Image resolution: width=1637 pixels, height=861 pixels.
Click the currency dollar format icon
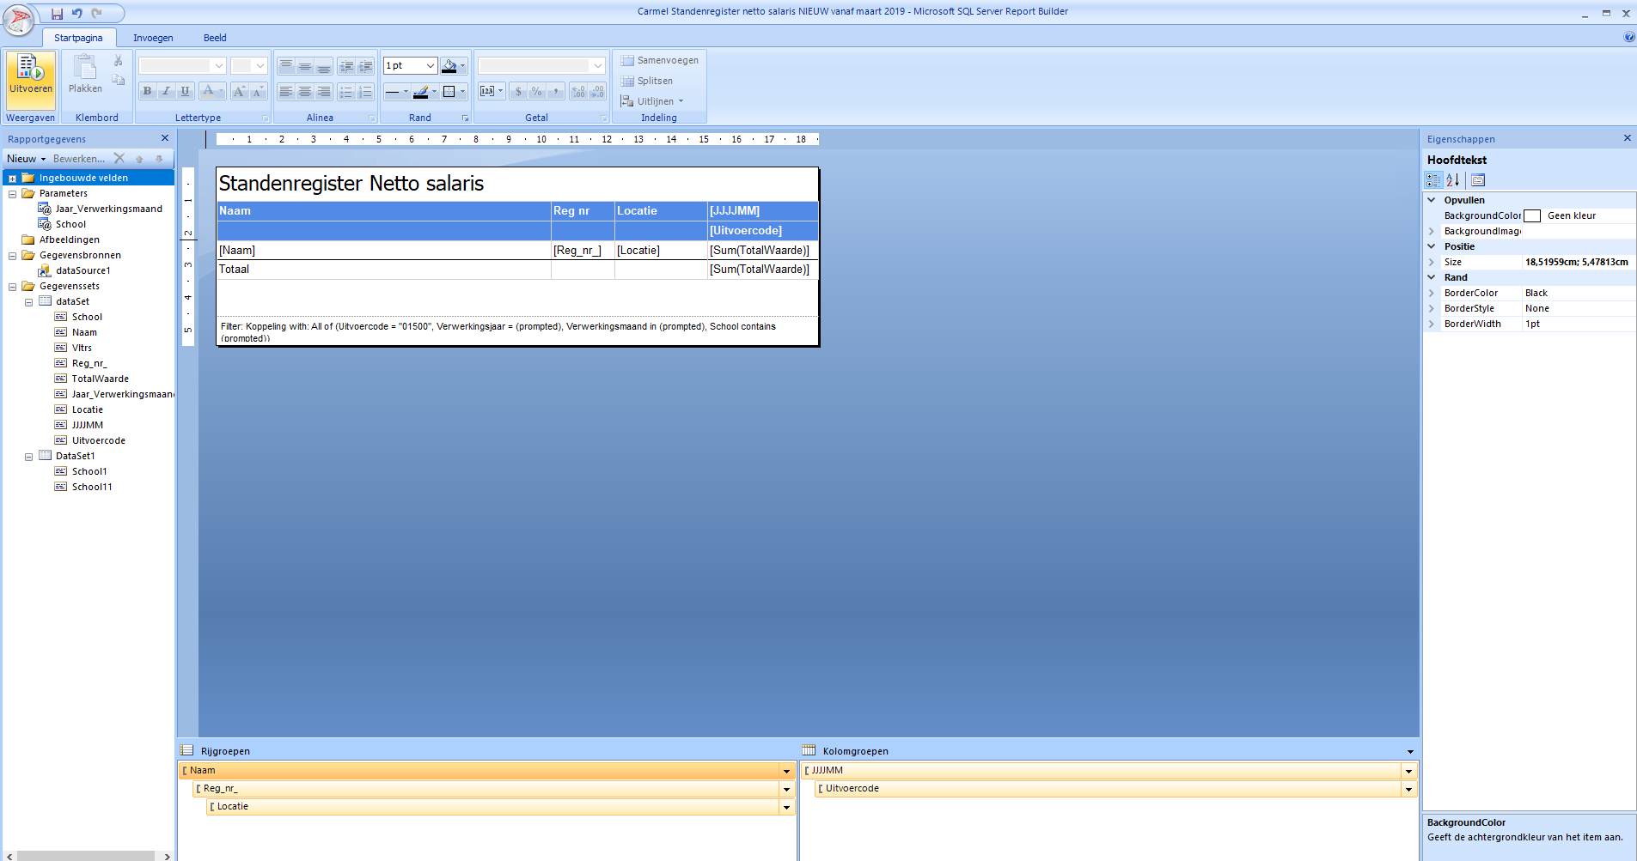point(518,91)
